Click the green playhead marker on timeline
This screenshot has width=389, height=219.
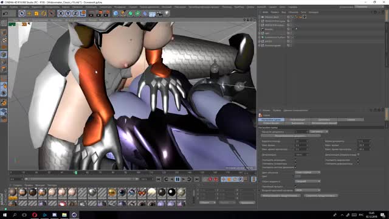point(76,172)
